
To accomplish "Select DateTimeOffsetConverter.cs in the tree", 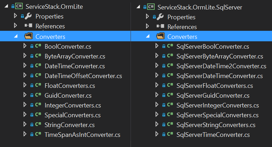I will [83, 76].
